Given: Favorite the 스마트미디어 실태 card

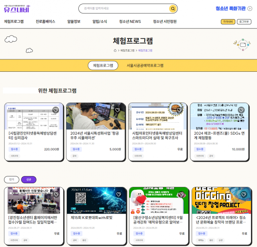Looking at the screenshot, I should coord(179,110).
